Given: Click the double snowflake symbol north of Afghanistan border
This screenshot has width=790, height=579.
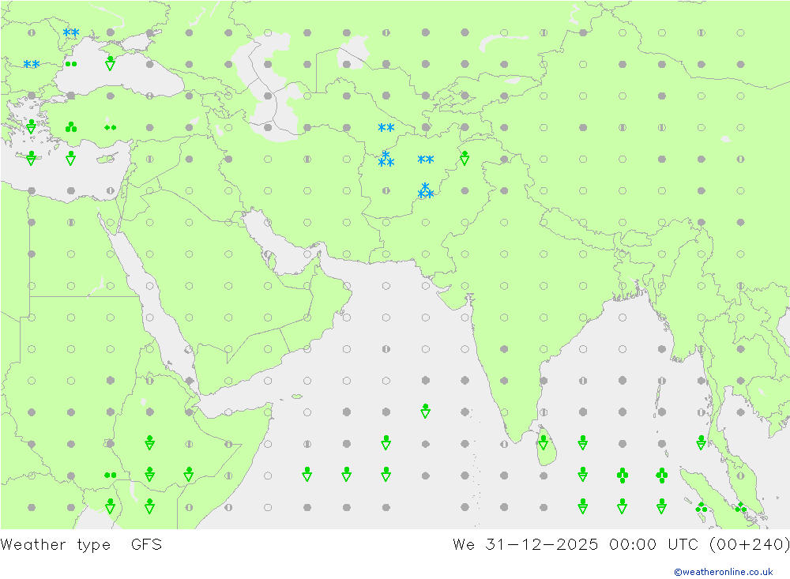Looking at the screenshot, I should [x=386, y=127].
